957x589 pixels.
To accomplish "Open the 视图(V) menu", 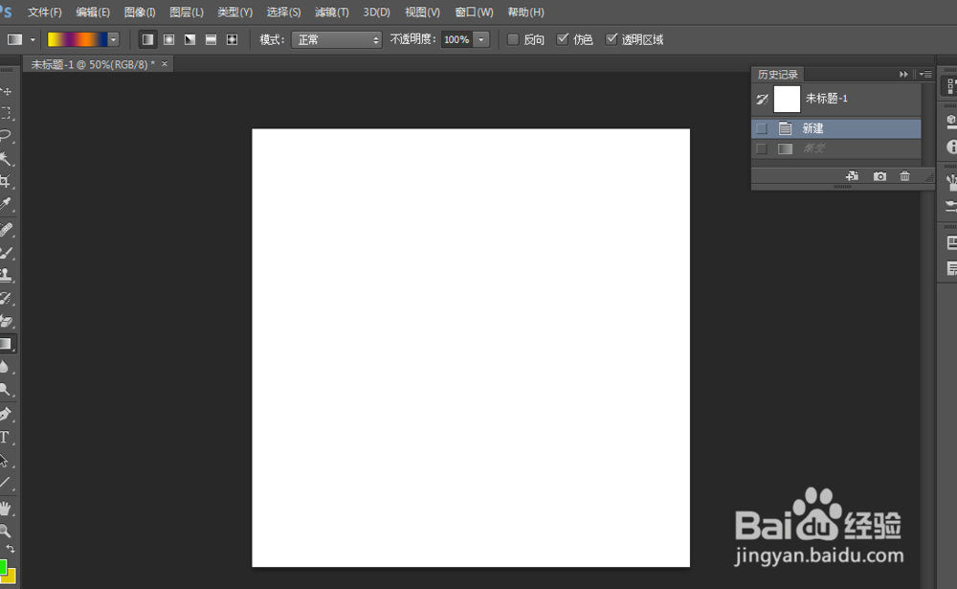I will (422, 12).
